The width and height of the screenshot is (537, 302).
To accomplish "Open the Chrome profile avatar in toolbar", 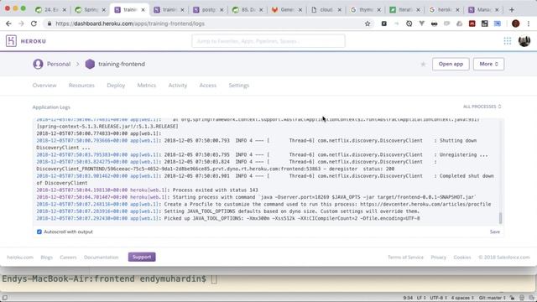I will click(x=515, y=23).
